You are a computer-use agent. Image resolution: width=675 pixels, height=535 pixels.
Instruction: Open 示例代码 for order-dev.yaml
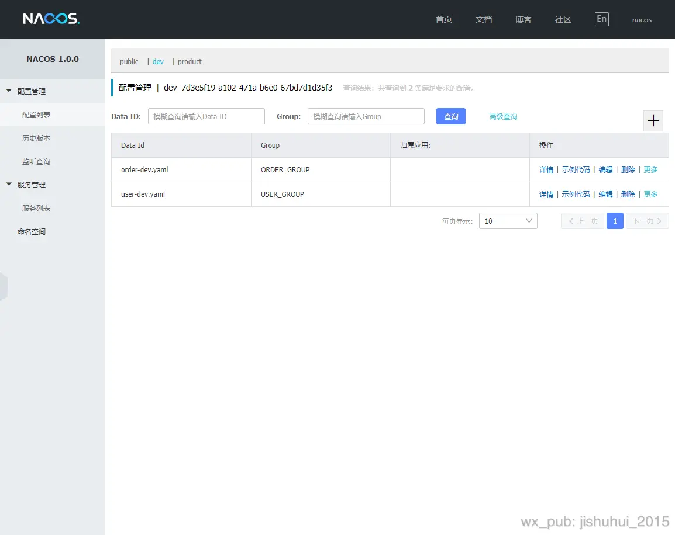click(x=576, y=170)
